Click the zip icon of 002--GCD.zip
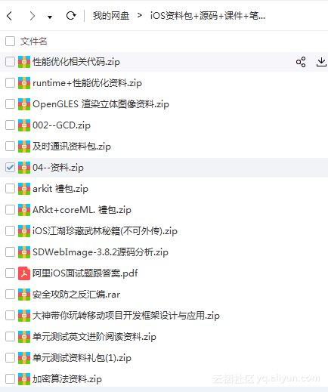The height and width of the screenshot is (392, 328). (24, 125)
